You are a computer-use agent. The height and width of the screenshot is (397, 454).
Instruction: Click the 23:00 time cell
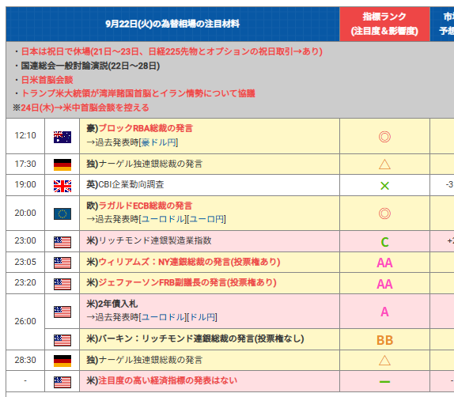[25, 240]
